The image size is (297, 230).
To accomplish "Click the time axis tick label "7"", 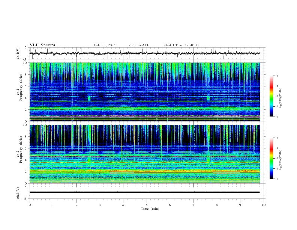I will coord(193,205).
